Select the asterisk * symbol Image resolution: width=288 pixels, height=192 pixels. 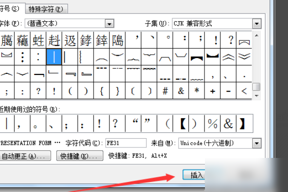pos(197,91)
